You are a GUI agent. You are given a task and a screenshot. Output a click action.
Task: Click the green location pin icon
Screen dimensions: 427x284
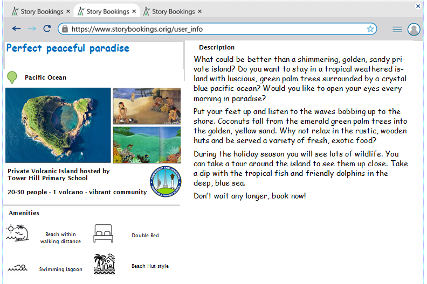tap(12, 77)
